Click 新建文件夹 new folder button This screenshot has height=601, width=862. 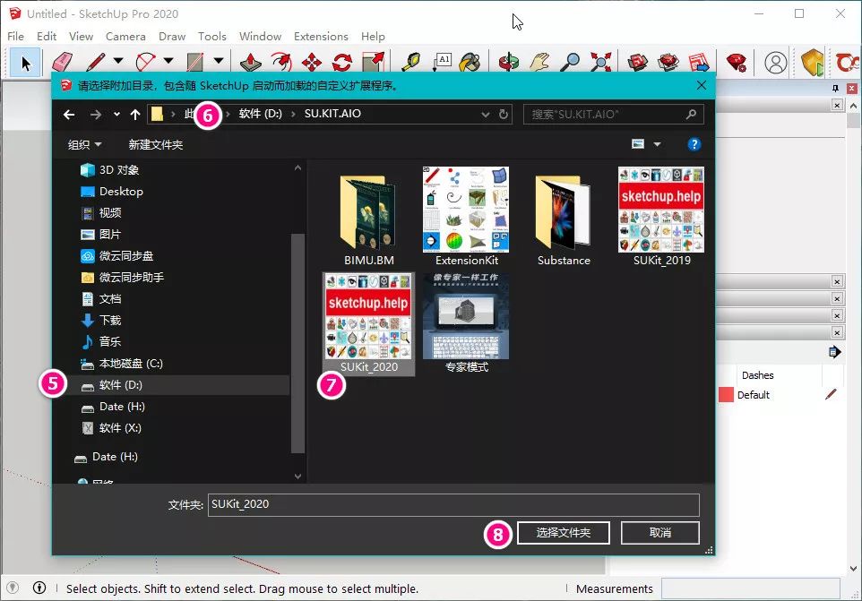[156, 144]
